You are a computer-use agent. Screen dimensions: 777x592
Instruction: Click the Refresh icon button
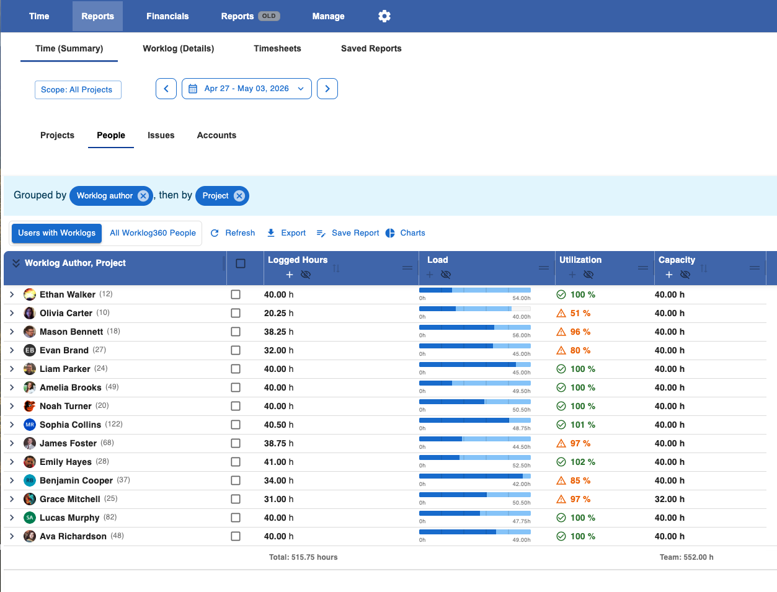(x=233, y=233)
